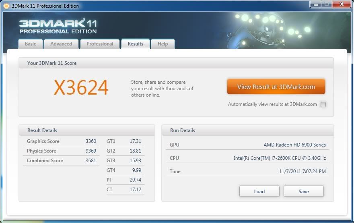
Task: Click the PT result 29.74
Action: point(135,180)
